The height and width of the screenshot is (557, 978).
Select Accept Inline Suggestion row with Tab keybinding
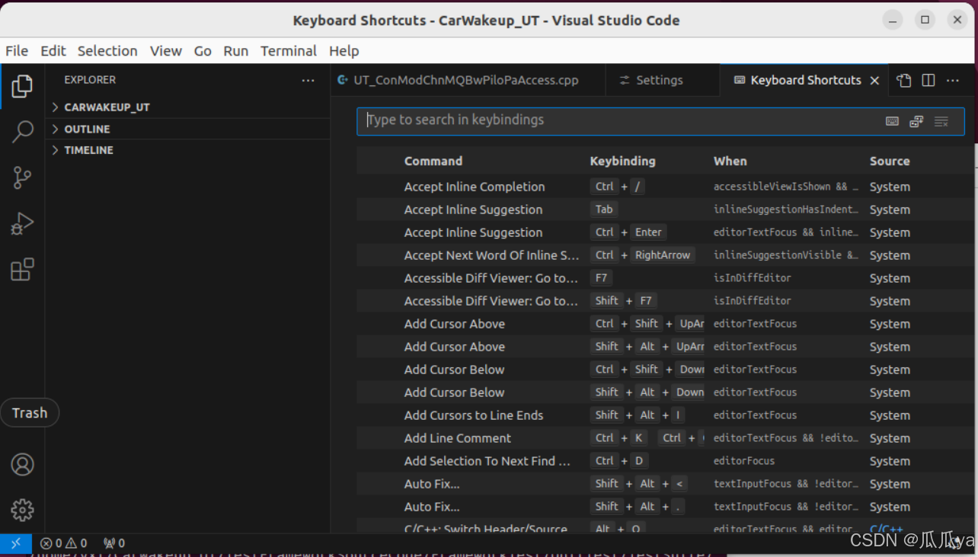click(664, 210)
